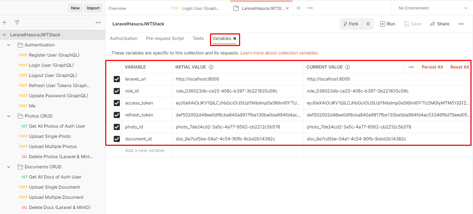Image resolution: width=473 pixels, height=214 pixels.
Task: Open Register User (GraphQL) request
Action: [x=54, y=55]
